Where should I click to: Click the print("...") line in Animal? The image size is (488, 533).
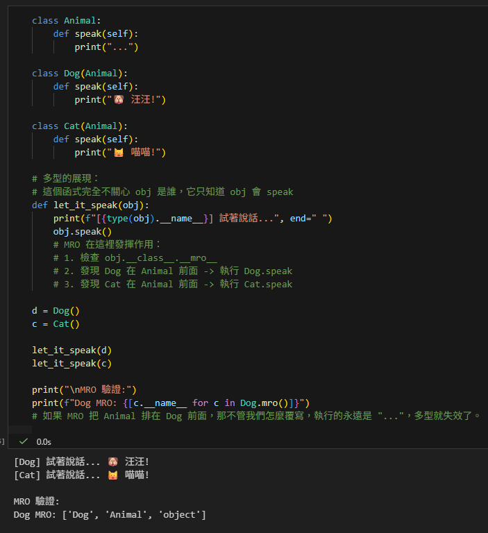click(x=106, y=47)
